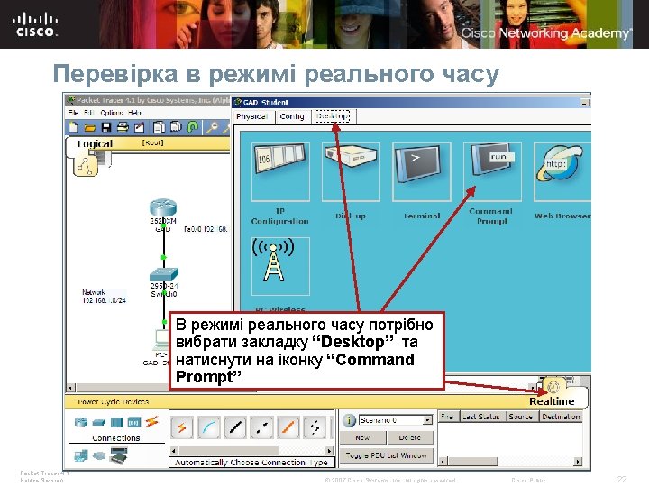This screenshot has width=649, height=487.
Task: Click the Source column header
Action: [x=520, y=416]
